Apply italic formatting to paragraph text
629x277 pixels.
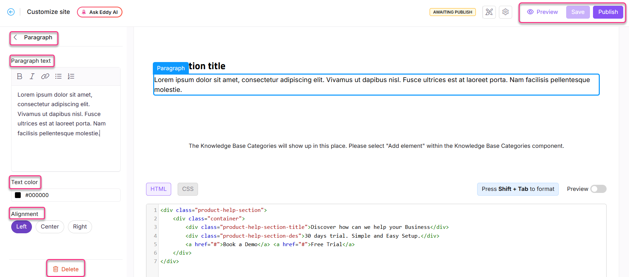pos(32,76)
